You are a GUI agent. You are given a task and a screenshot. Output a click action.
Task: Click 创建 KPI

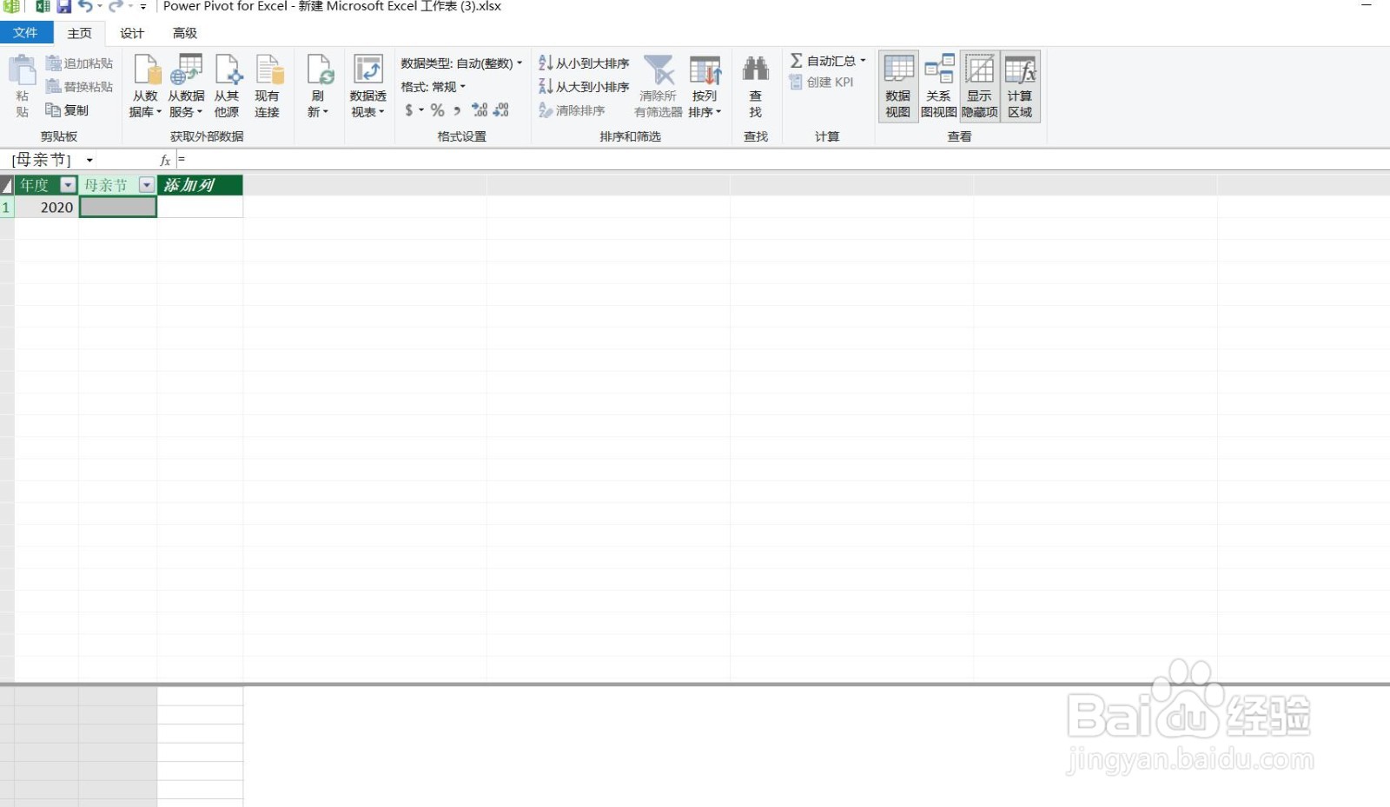click(821, 83)
